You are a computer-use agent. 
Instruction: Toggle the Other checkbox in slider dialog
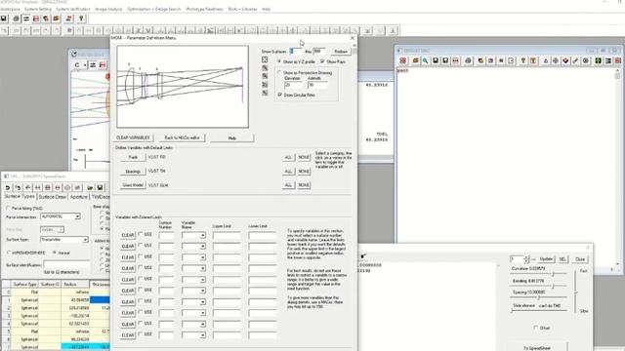[x=536, y=328]
